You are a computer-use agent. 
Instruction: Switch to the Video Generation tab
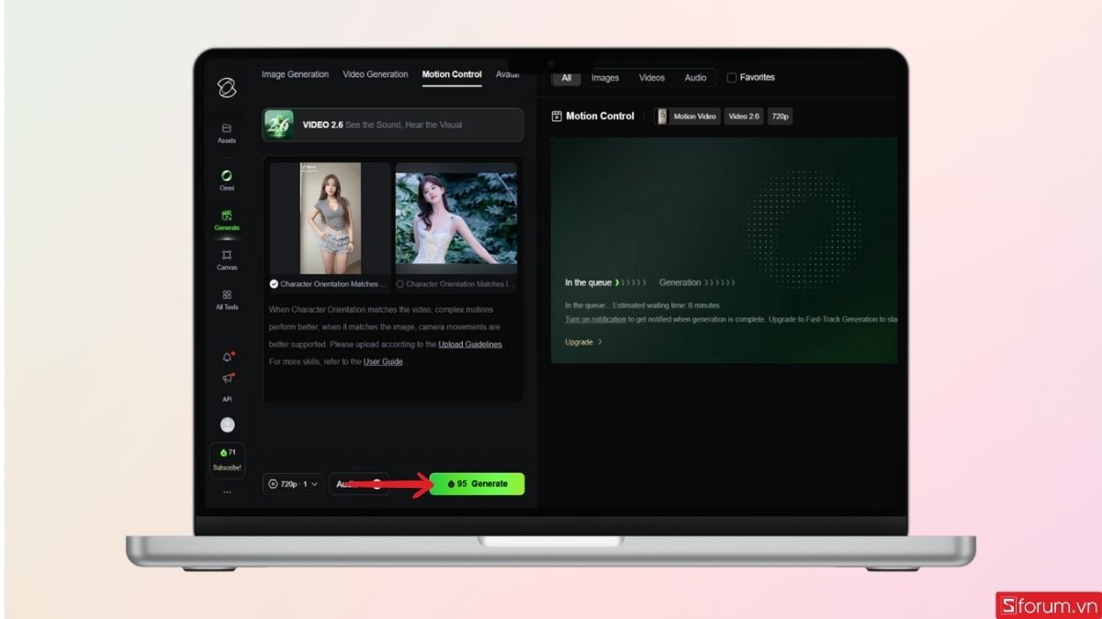click(375, 74)
